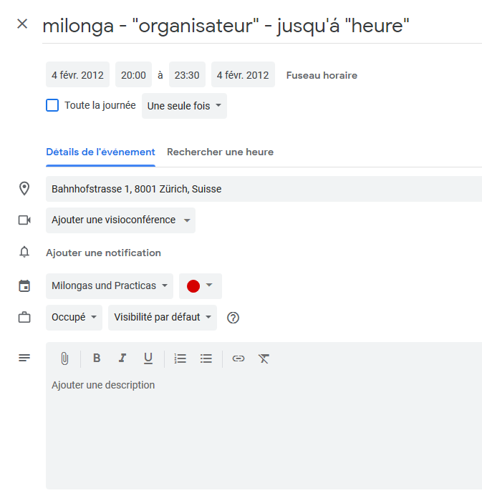Screen dimensions: 482x498
Task: Toggle italic formatting in description
Action: (122, 358)
